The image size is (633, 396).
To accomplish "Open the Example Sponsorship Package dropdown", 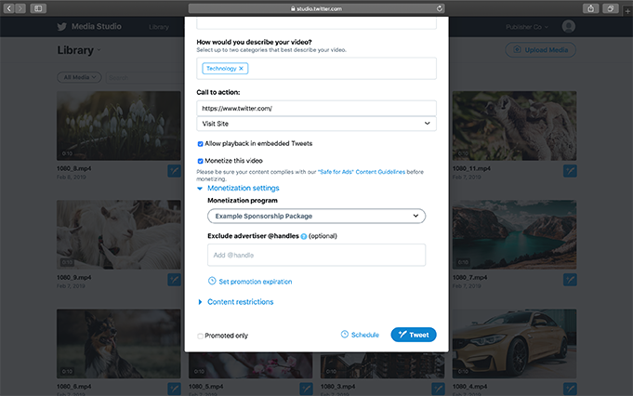I will [316, 216].
